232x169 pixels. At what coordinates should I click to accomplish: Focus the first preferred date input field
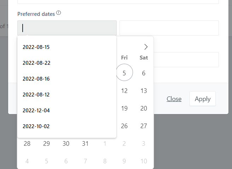(67, 28)
